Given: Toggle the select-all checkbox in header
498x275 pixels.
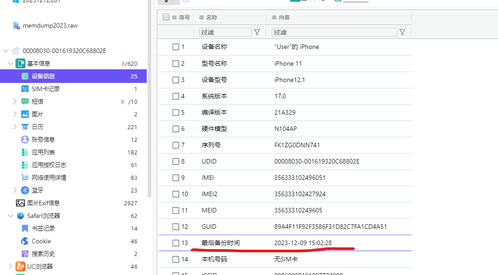Looking at the screenshot, I should 166,17.
